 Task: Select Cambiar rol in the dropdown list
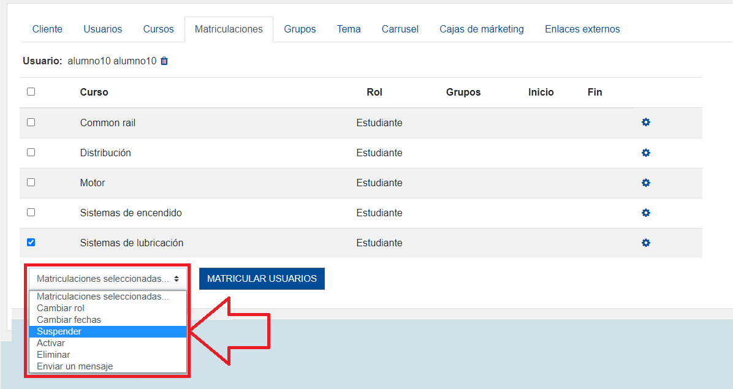pyautogui.click(x=61, y=308)
